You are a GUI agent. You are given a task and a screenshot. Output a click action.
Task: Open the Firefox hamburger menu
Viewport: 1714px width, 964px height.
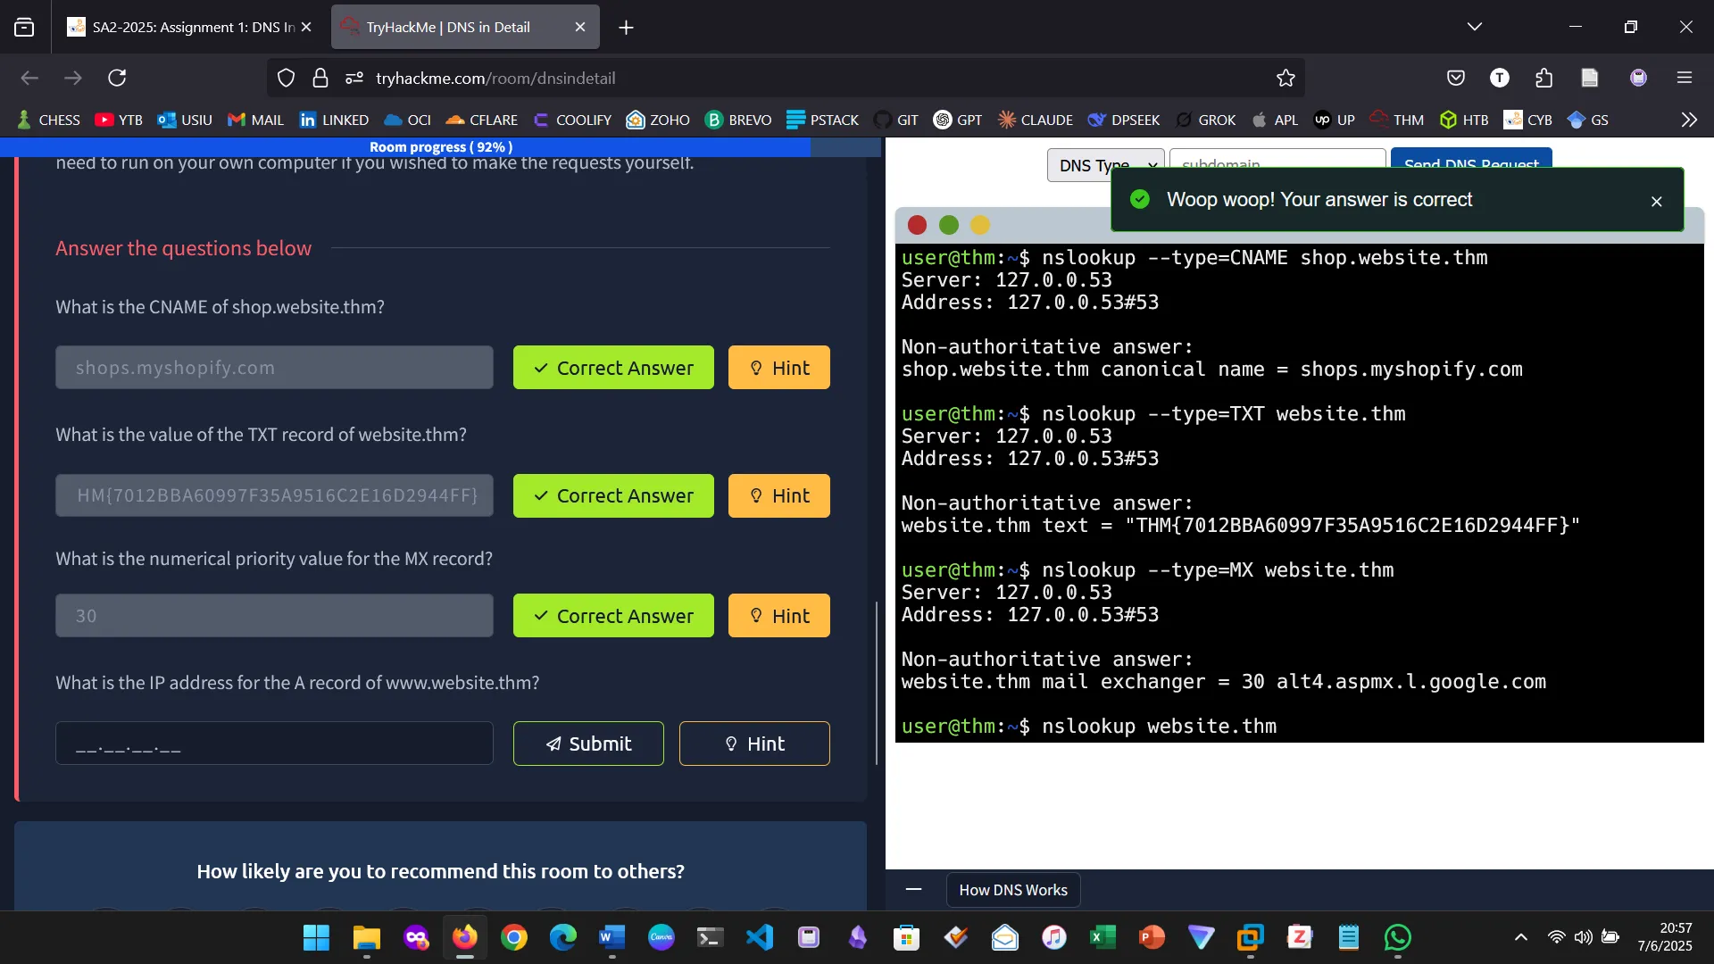click(x=1685, y=78)
